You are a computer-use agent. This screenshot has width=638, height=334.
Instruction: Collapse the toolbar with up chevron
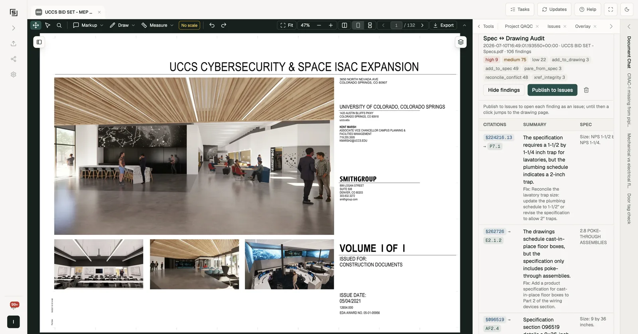(464, 25)
